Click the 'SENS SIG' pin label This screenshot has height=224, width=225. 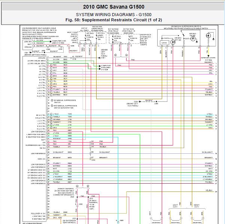42,159
